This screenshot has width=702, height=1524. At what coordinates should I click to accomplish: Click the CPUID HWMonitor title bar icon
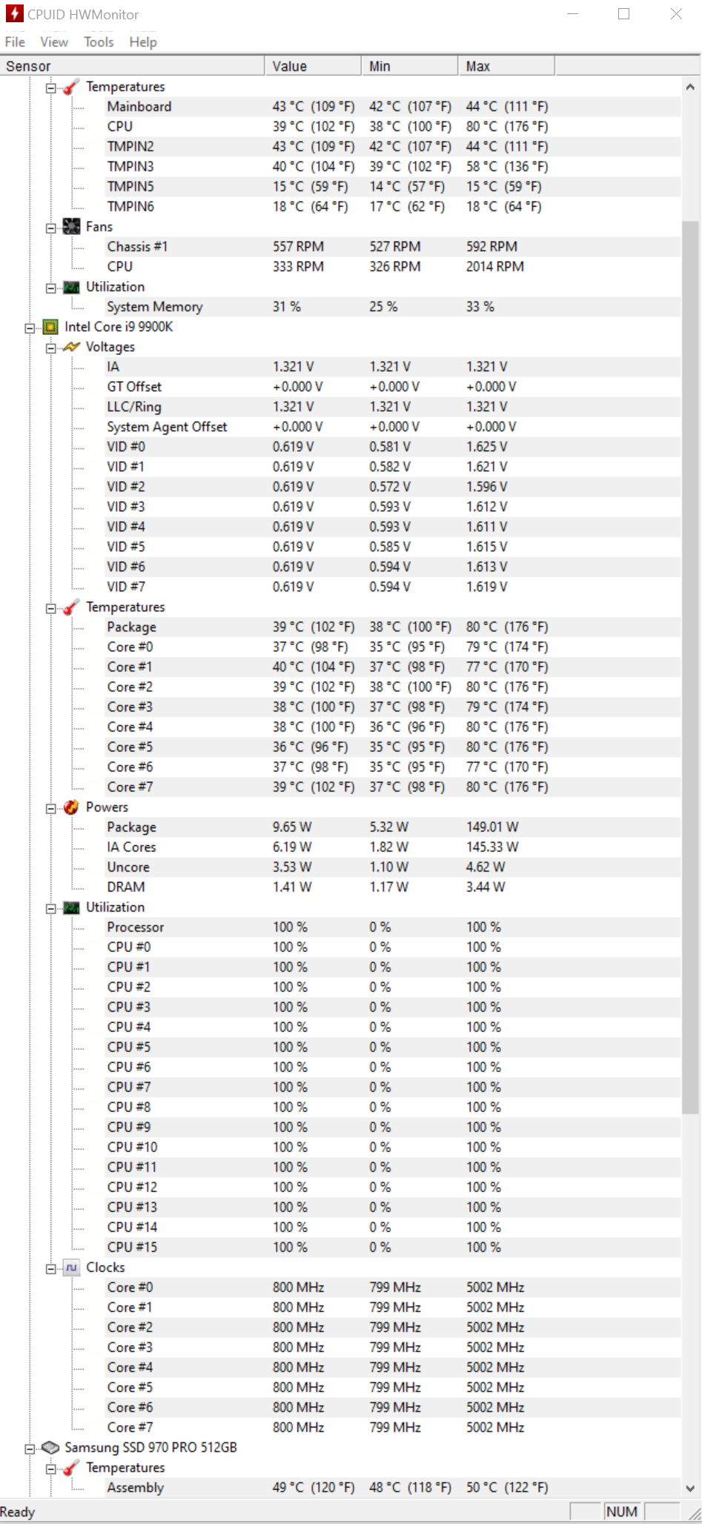point(14,14)
